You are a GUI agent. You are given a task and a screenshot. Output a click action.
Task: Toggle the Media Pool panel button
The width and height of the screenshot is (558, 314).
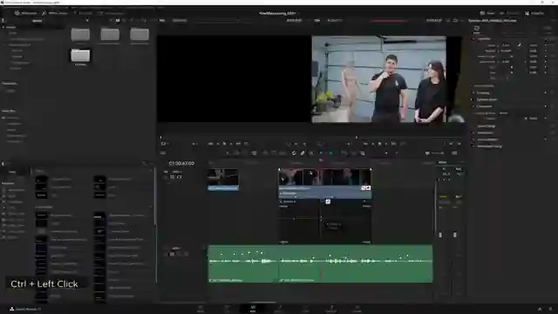click(x=25, y=13)
